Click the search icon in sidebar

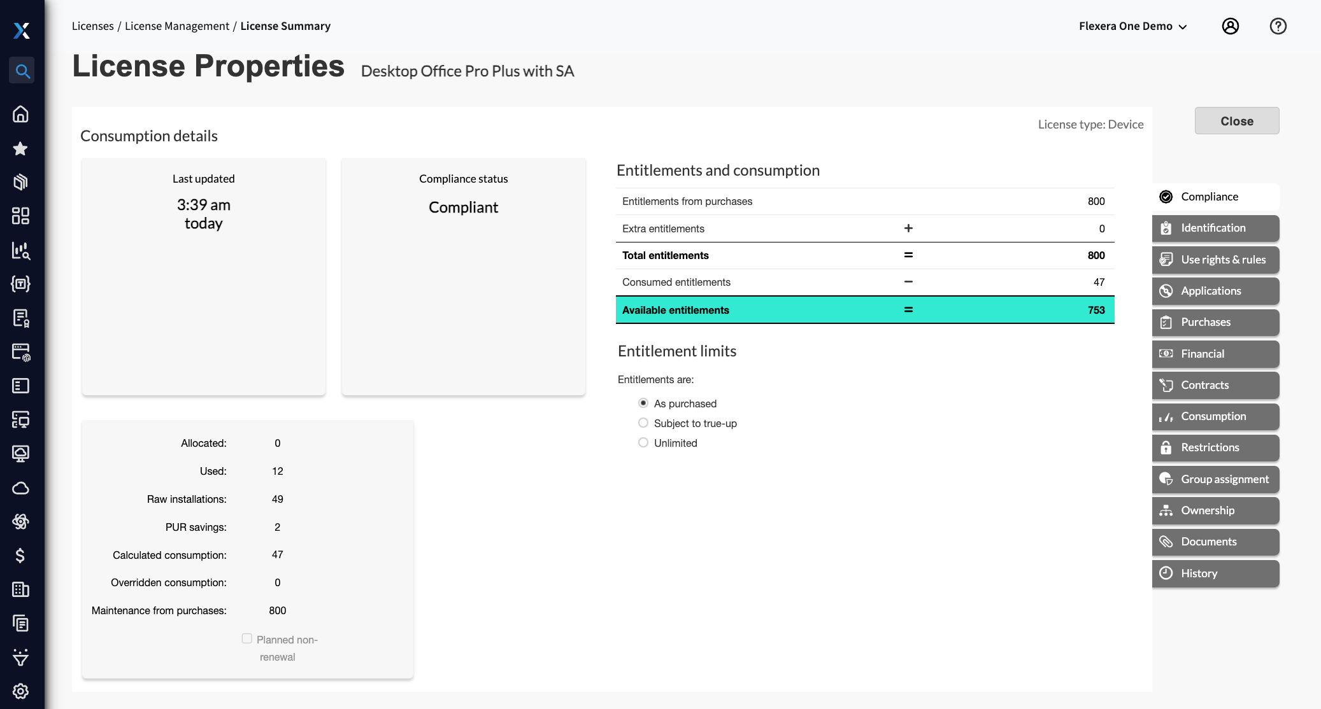(x=22, y=71)
